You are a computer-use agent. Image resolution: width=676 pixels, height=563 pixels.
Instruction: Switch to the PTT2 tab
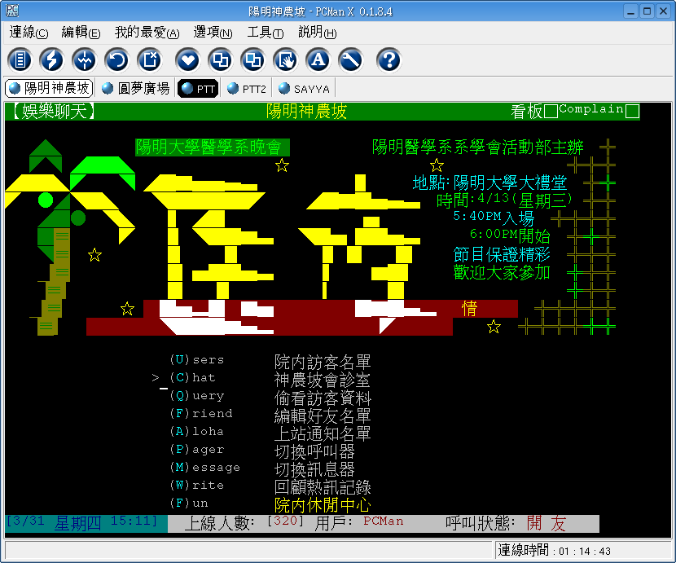coord(246,88)
